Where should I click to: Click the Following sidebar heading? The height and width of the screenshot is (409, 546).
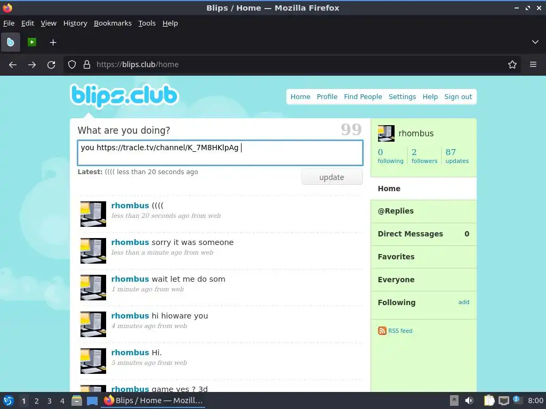[x=397, y=302]
